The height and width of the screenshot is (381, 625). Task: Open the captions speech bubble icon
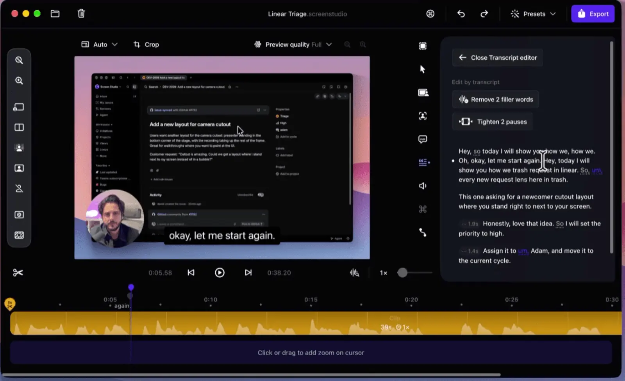[x=423, y=139]
